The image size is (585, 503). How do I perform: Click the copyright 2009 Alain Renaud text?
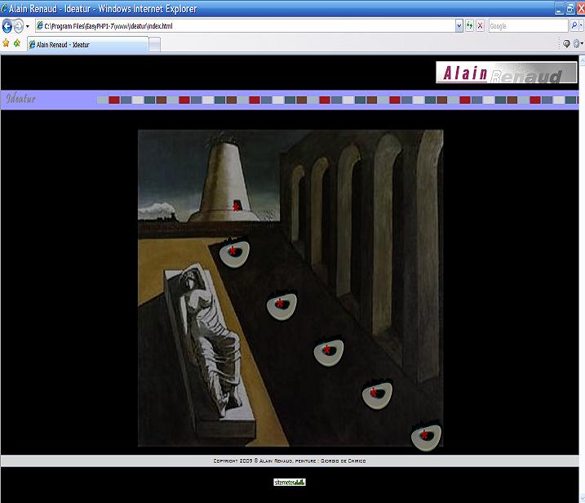pos(290,461)
